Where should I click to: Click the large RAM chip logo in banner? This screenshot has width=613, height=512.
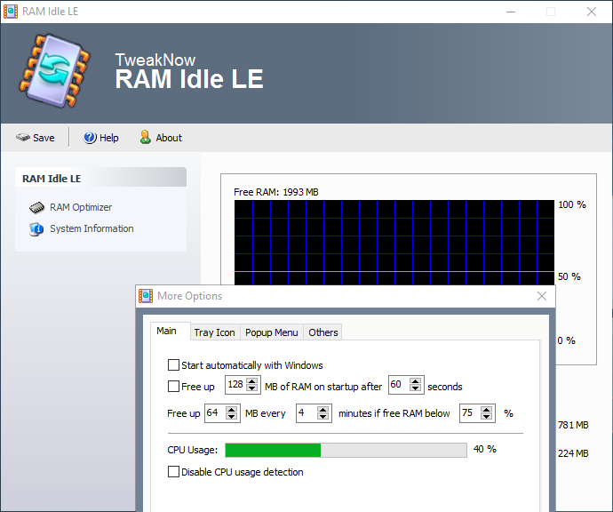click(x=55, y=71)
